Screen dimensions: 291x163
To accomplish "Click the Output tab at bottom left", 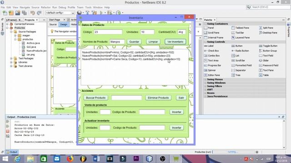I will coord(12,152).
